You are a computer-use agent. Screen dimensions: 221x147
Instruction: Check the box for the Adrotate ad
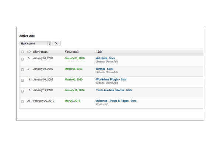coord(22,59)
